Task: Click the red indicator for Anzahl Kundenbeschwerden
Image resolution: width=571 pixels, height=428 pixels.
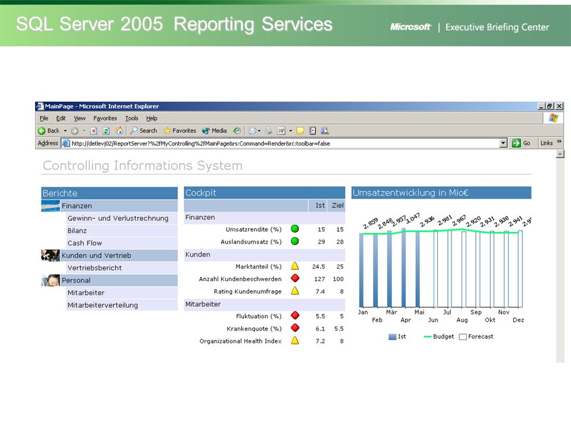Action: point(295,278)
